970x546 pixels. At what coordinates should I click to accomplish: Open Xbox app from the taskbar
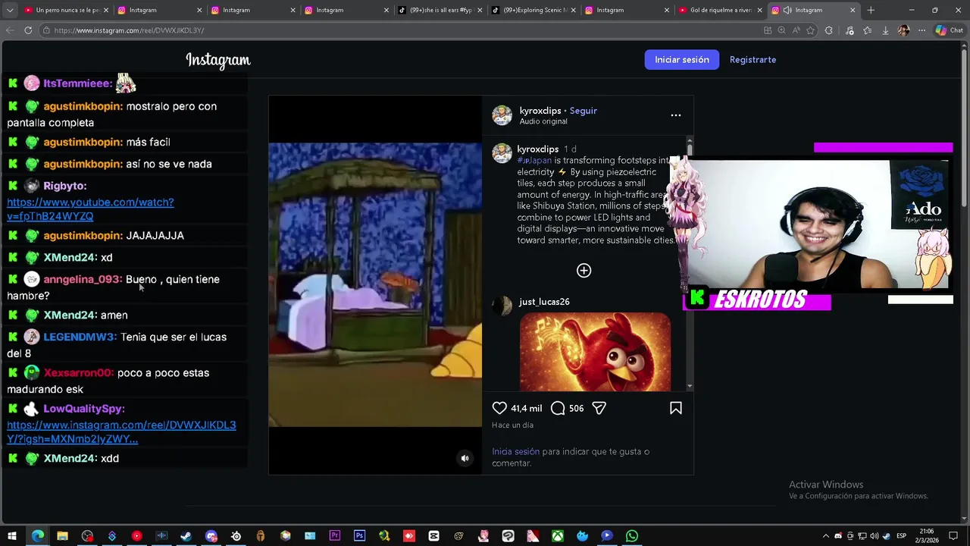(x=557, y=536)
